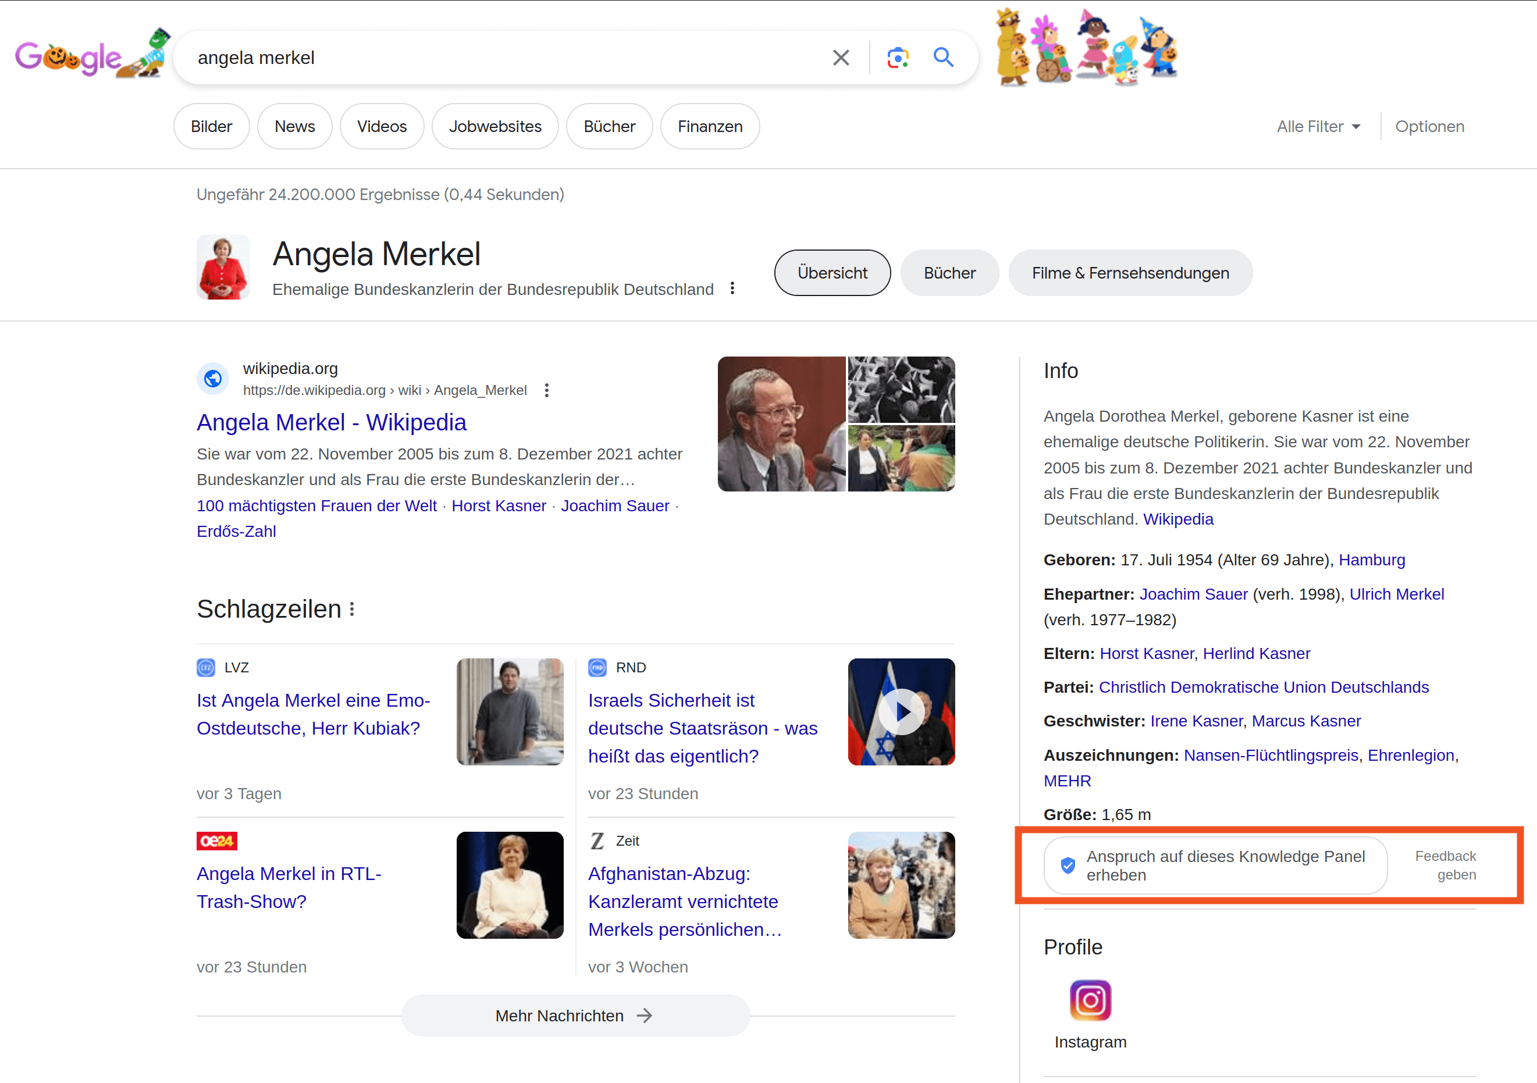Open the black-and-white crowd image
Viewport: 1537px width, 1083px height.
[901, 390]
